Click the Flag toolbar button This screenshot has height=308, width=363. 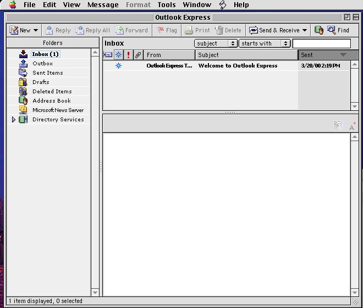click(x=167, y=30)
